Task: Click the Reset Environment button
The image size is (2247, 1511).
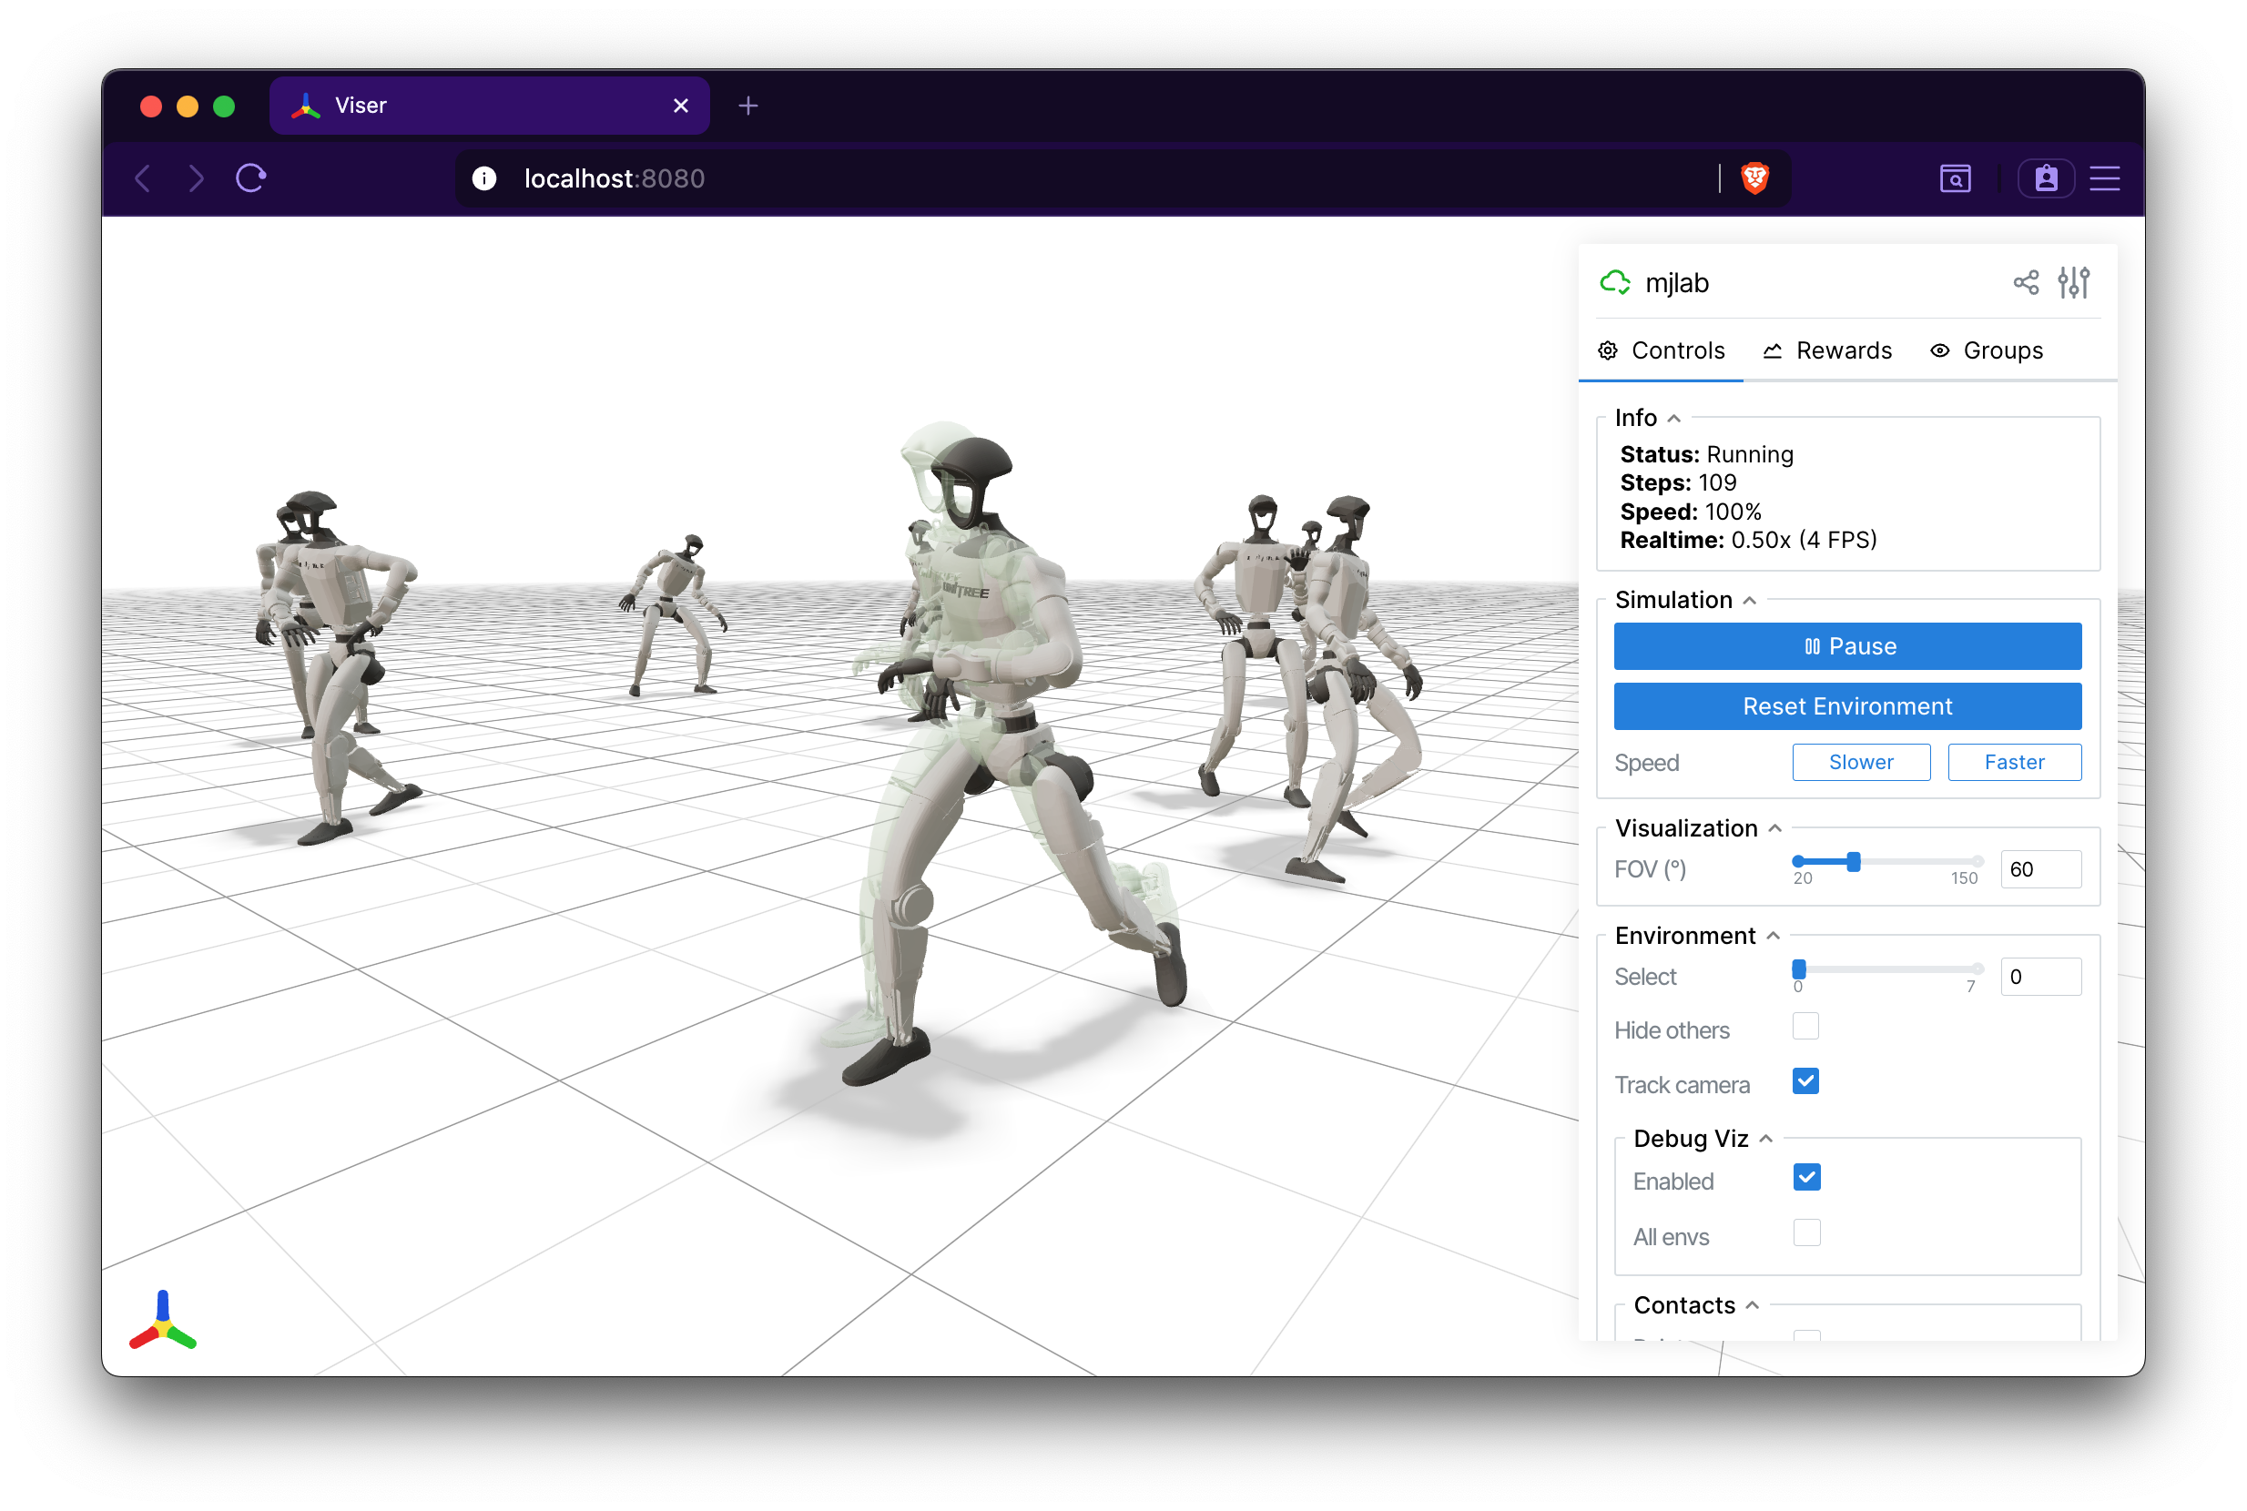Action: tap(1848, 706)
